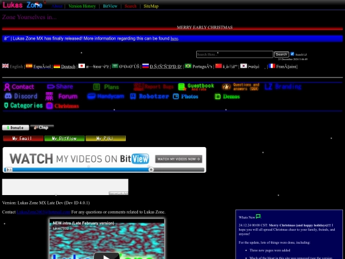Select the Spanish flag language
Screen dimensions: 345x259
[x=29, y=66]
